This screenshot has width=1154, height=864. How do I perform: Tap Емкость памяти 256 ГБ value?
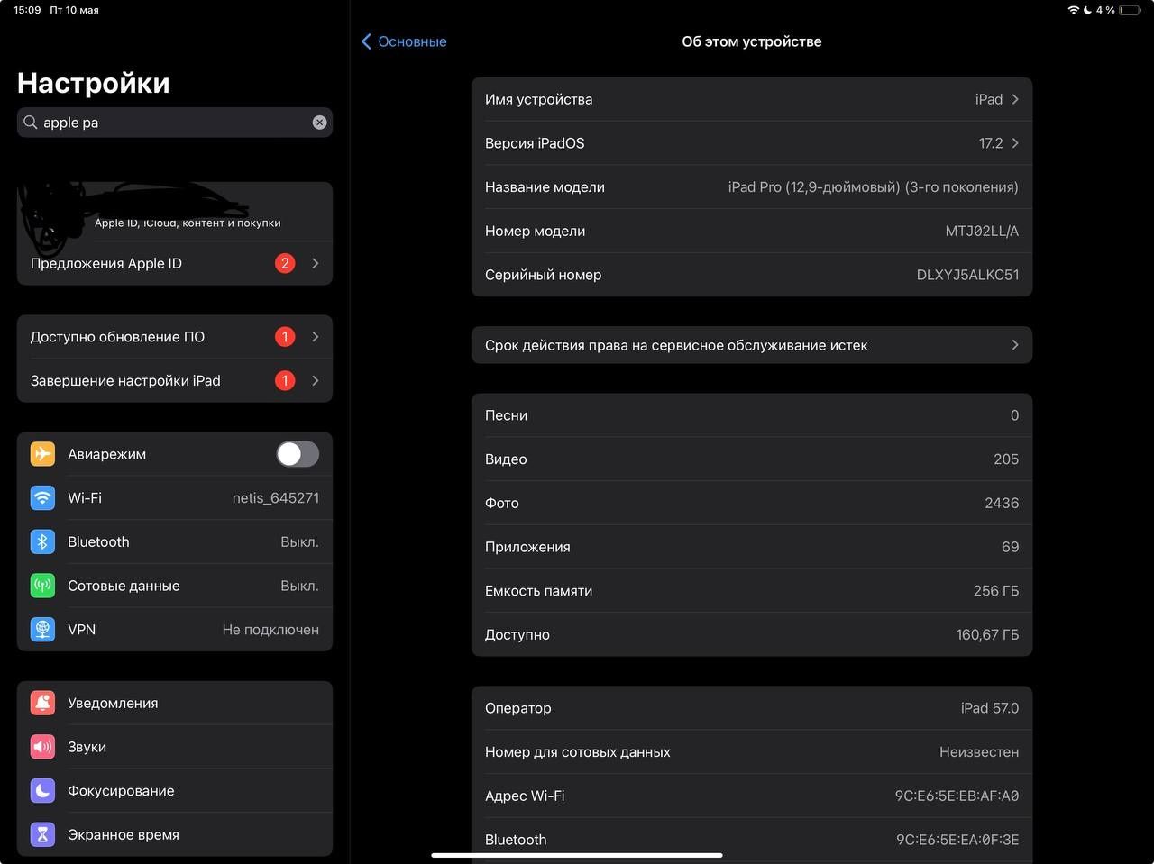pyautogui.click(x=996, y=591)
